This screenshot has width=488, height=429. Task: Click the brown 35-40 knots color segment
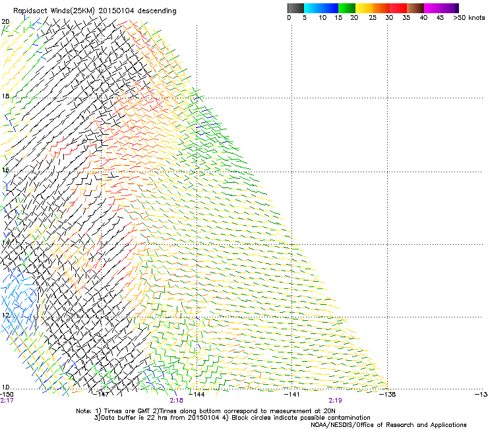tap(415, 8)
